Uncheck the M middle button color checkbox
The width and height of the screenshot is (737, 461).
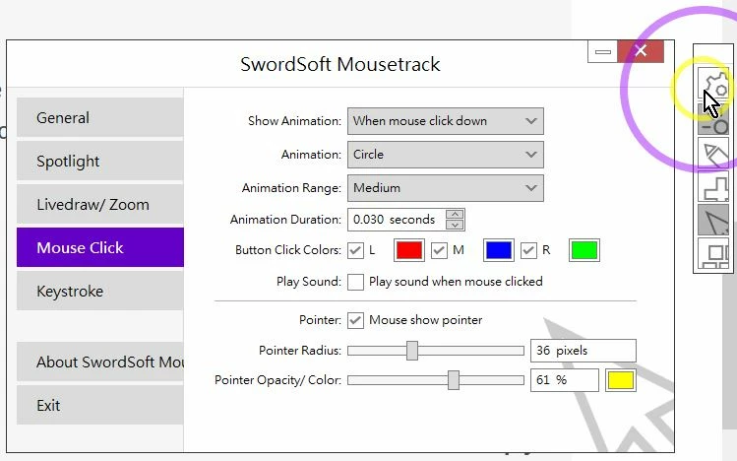[x=439, y=250]
